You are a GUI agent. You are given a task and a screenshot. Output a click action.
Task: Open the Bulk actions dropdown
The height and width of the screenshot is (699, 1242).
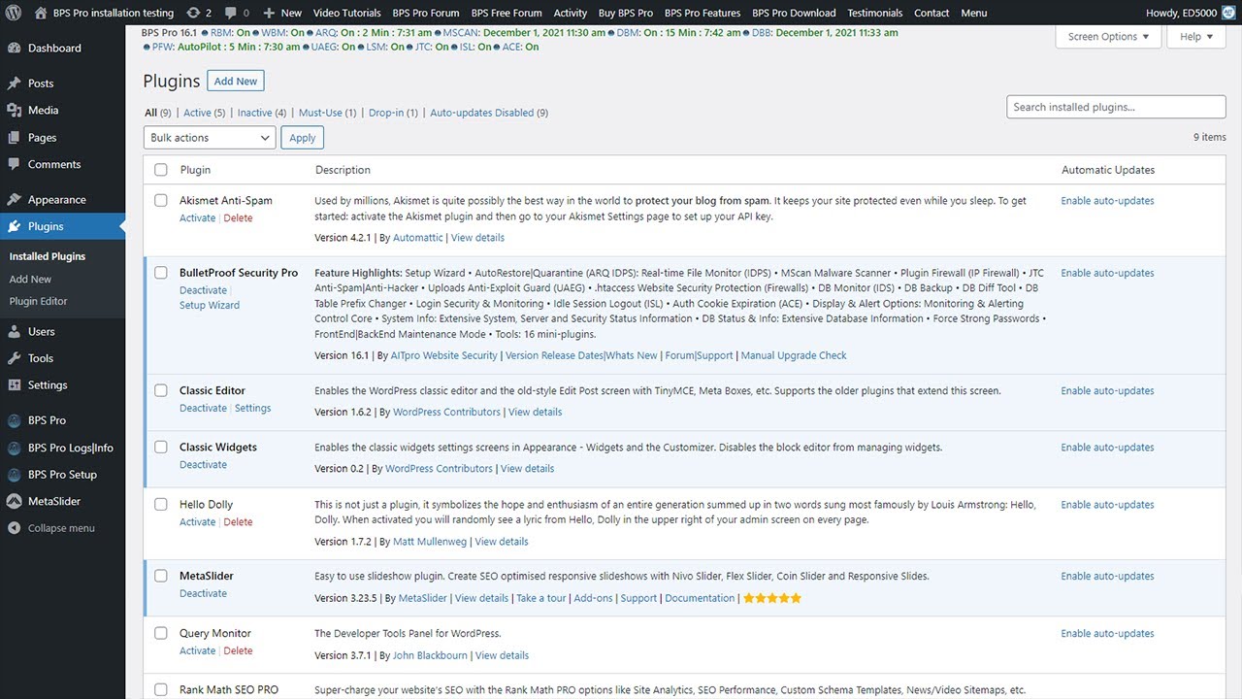(210, 138)
